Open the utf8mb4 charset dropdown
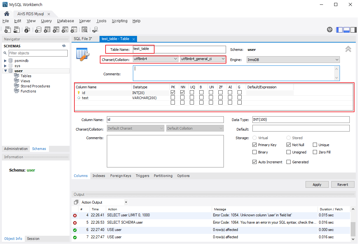Screen dimensions: 358x244 [155, 59]
